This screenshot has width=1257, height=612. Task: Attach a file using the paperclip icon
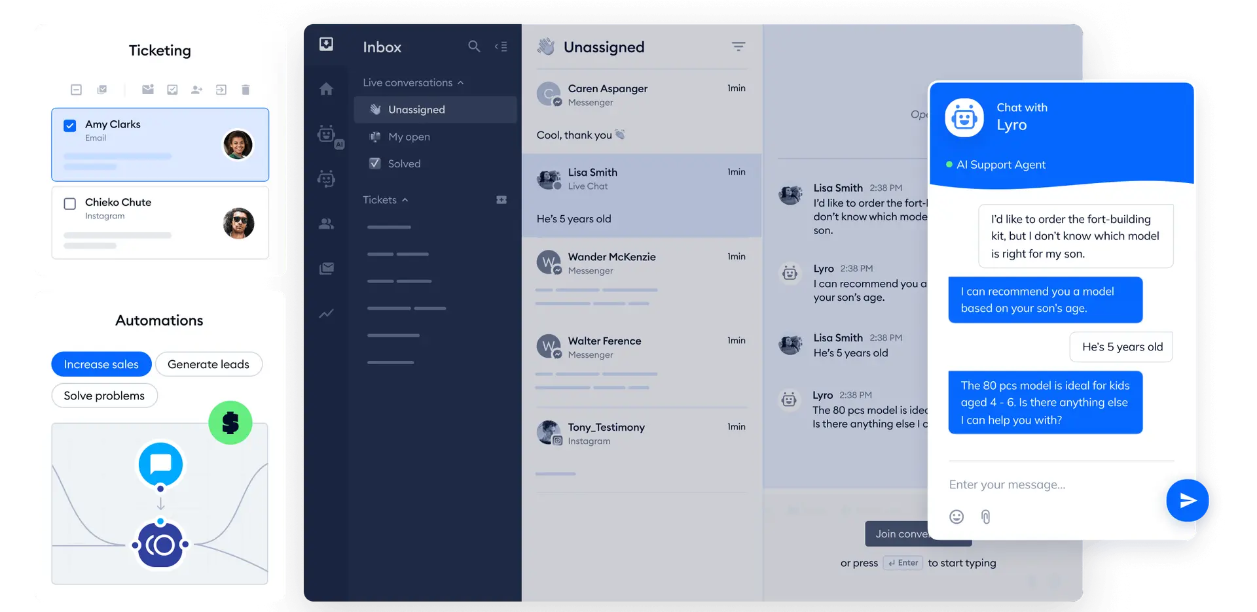986,517
